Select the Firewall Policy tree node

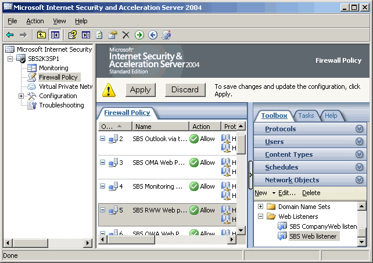click(58, 77)
